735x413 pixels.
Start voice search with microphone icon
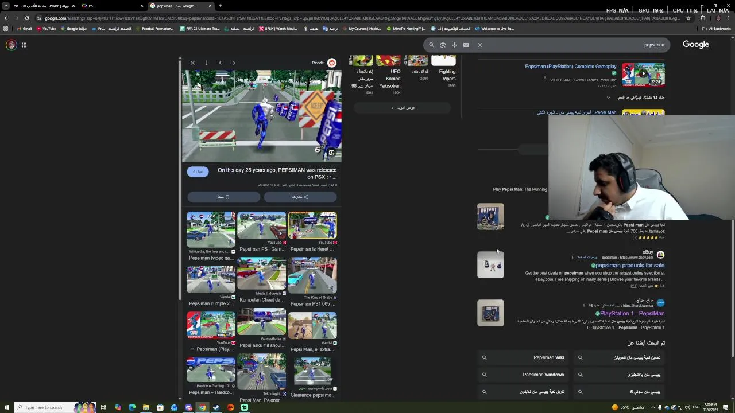coord(454,45)
